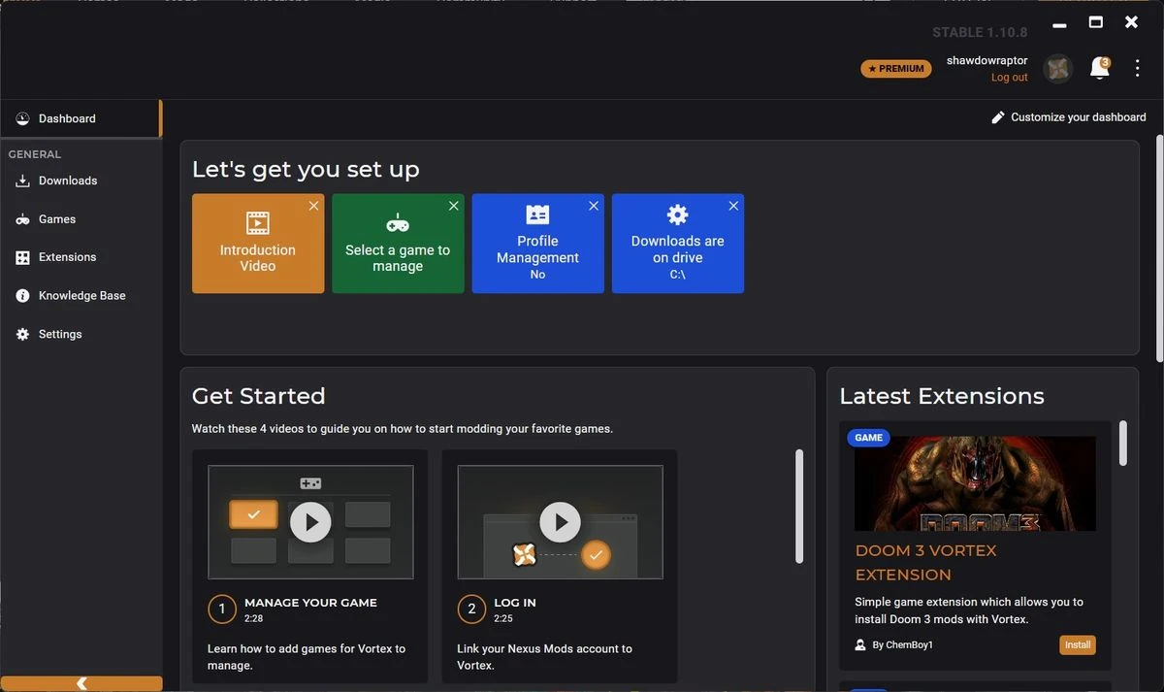
Task: Click the STABLE 1.10.8 version label
Action: [x=980, y=32]
